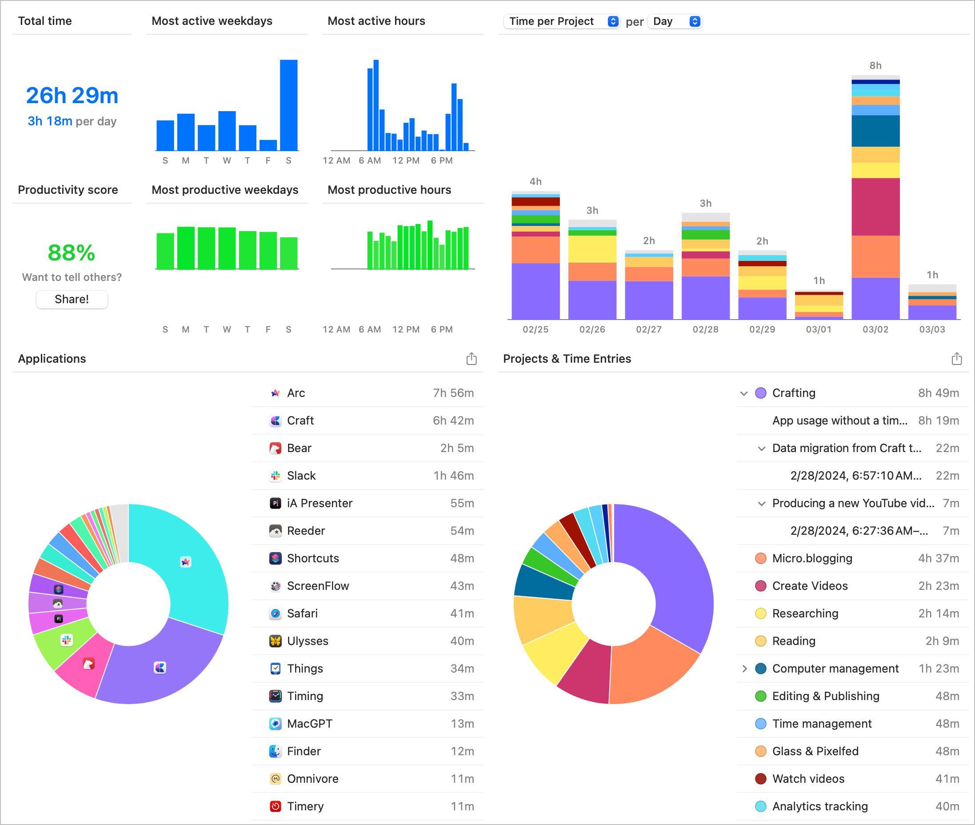Click the Create Videos color dot
The height and width of the screenshot is (825, 975).
760,585
